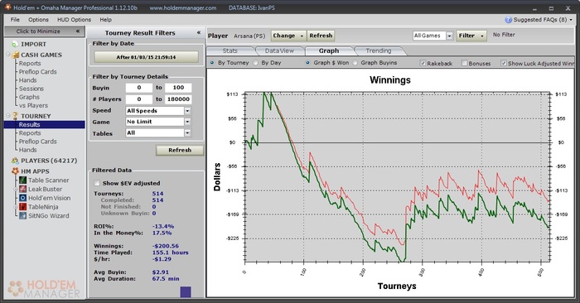Launch LeakBuster from HM Apps
The image size is (580, 303).
tap(23, 190)
